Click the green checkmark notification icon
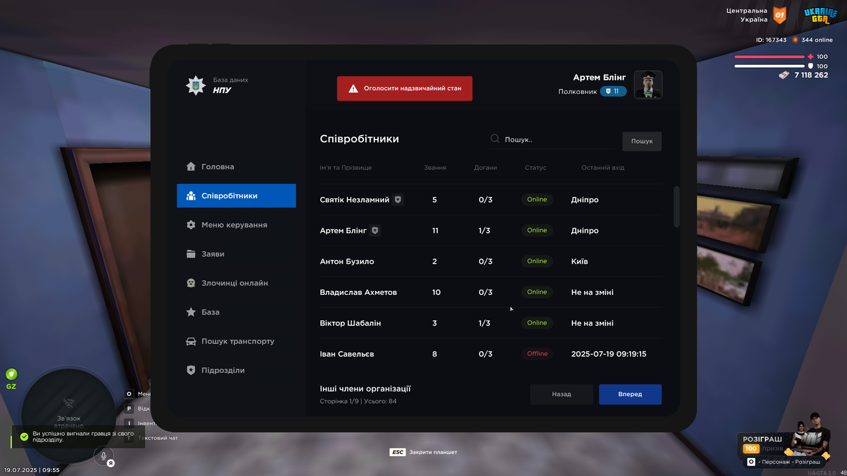The width and height of the screenshot is (847, 476). tap(24, 437)
